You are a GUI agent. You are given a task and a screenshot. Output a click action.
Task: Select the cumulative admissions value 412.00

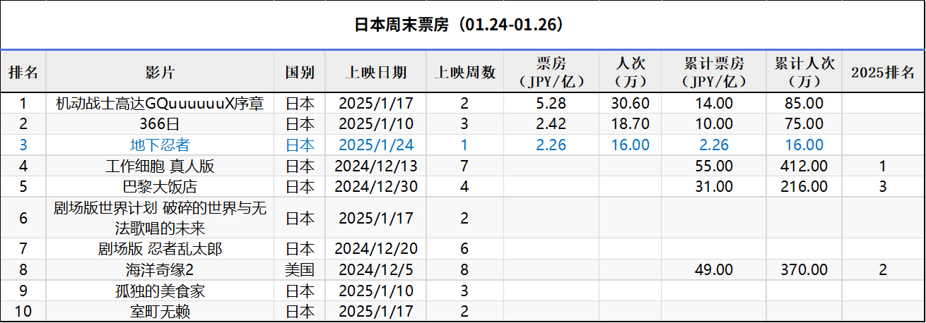click(x=804, y=166)
